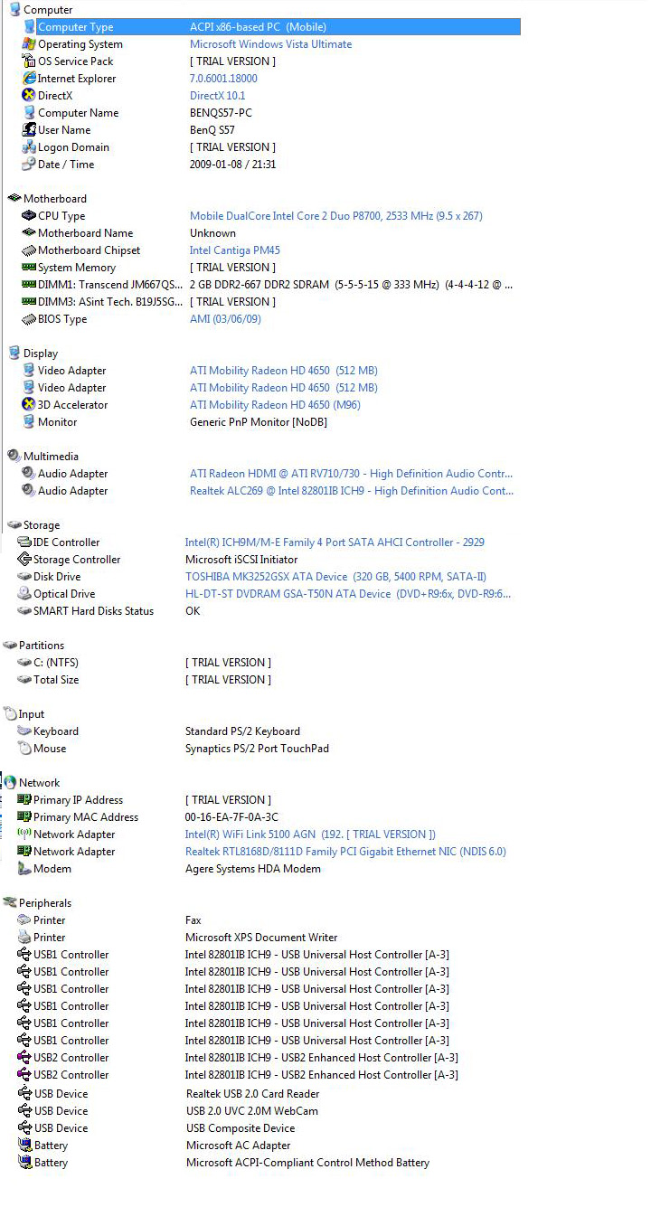Click the System Memory icon
The height and width of the screenshot is (1207, 651).
tap(29, 268)
